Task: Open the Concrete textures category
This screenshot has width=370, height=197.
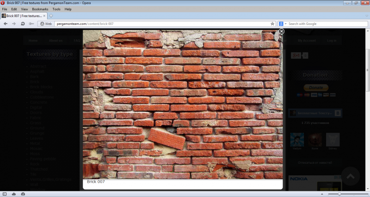Action: (39, 102)
